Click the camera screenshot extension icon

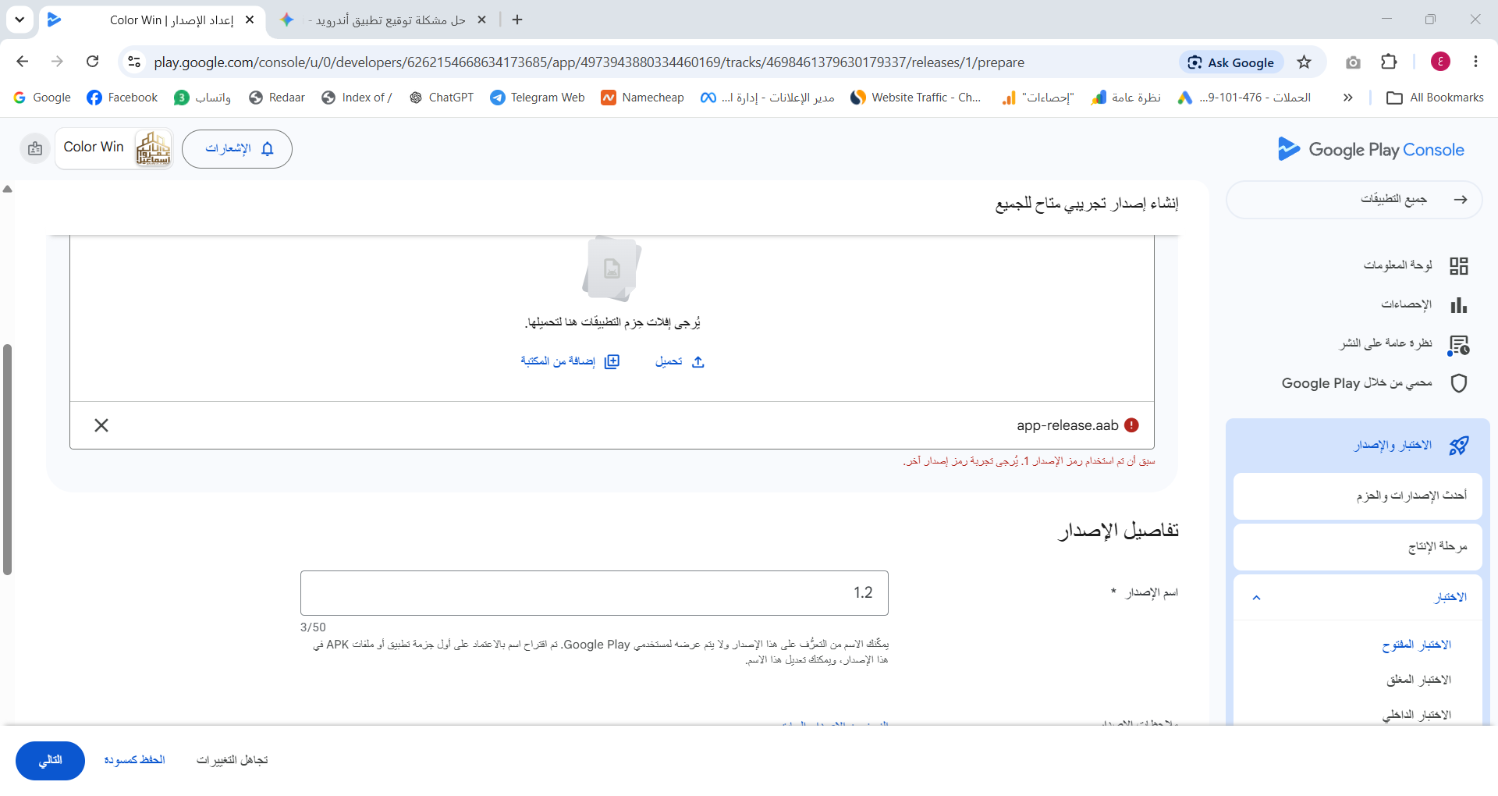pyautogui.click(x=1354, y=62)
